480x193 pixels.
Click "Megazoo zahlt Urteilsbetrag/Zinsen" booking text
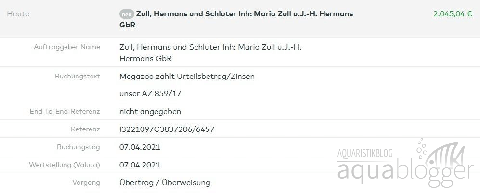point(187,77)
